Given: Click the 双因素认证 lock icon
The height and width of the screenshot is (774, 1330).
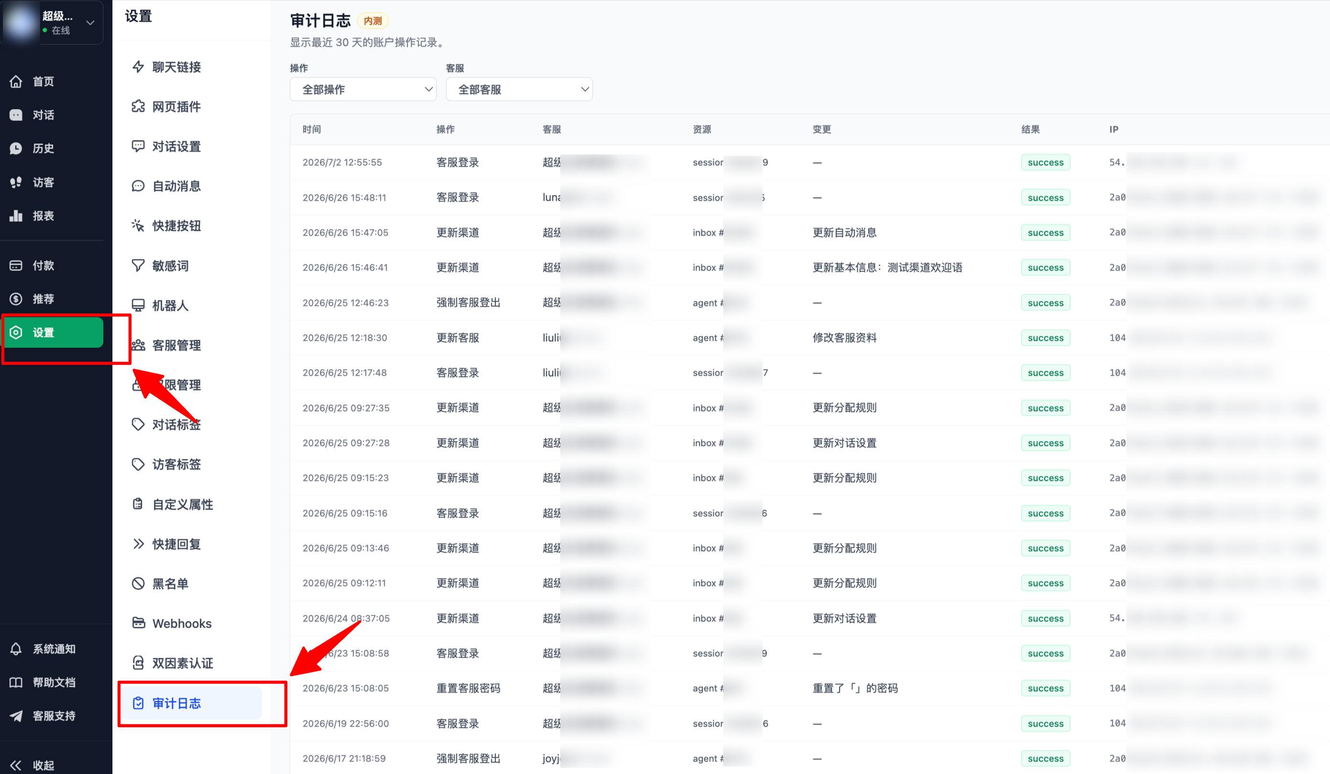Looking at the screenshot, I should pyautogui.click(x=138, y=663).
